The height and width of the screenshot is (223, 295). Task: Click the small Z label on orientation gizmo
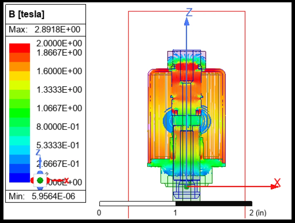tap(38, 152)
